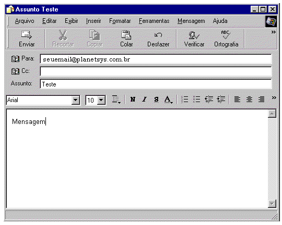The width and height of the screenshot is (282, 225).
Task: Increase paragraph indent
Action: pyautogui.click(x=221, y=99)
